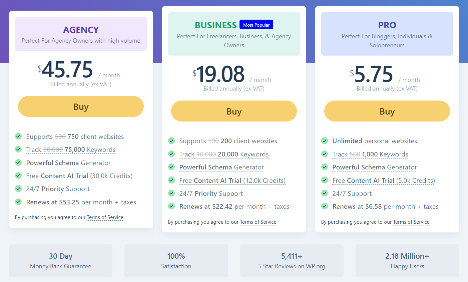Click Track 20,000 Keywords feature text
The height and width of the screenshot is (282, 468).
click(x=224, y=154)
